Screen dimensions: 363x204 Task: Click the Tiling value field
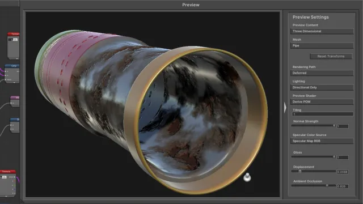322,114
